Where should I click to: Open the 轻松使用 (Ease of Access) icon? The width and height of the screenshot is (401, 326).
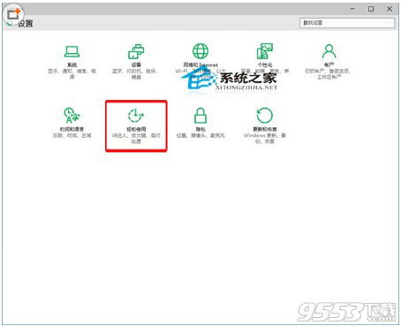click(136, 116)
